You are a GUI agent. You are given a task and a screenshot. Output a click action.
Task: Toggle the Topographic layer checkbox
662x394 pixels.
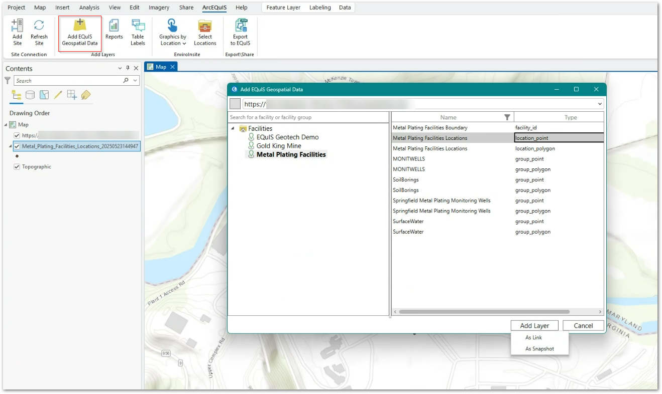[x=17, y=167]
